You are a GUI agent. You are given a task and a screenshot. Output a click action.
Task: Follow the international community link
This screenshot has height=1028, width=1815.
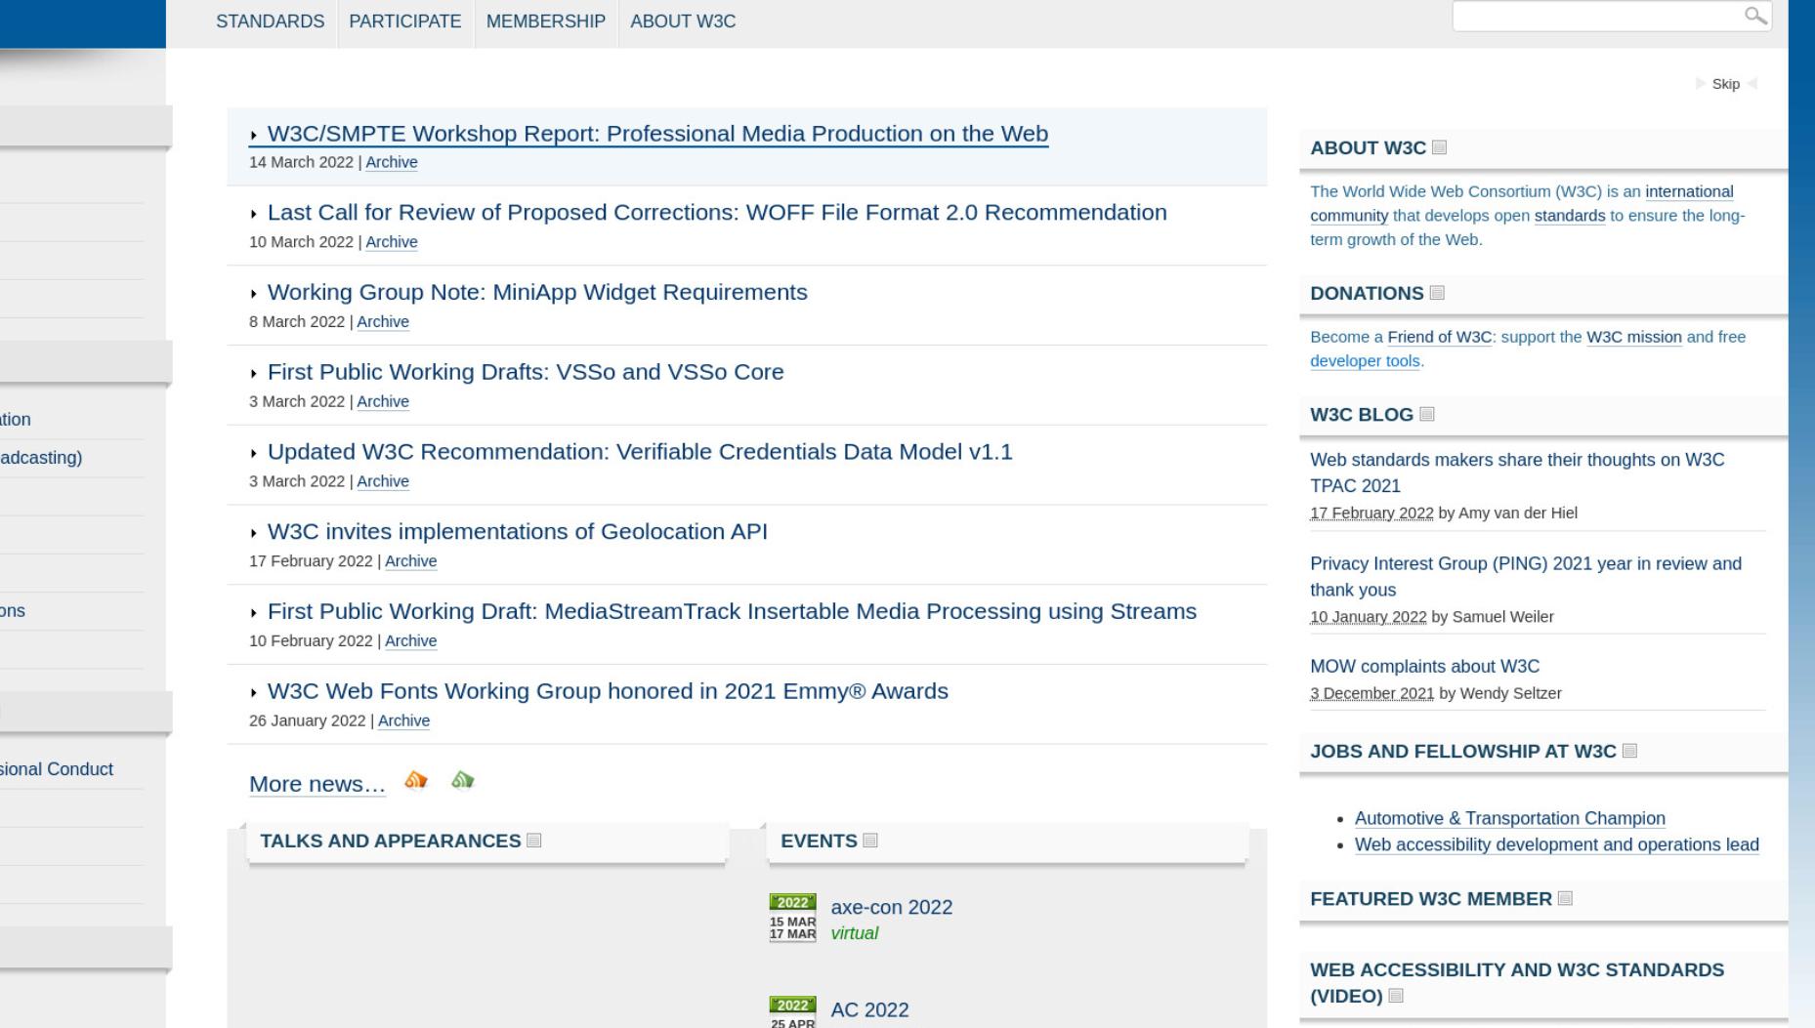point(1689,192)
